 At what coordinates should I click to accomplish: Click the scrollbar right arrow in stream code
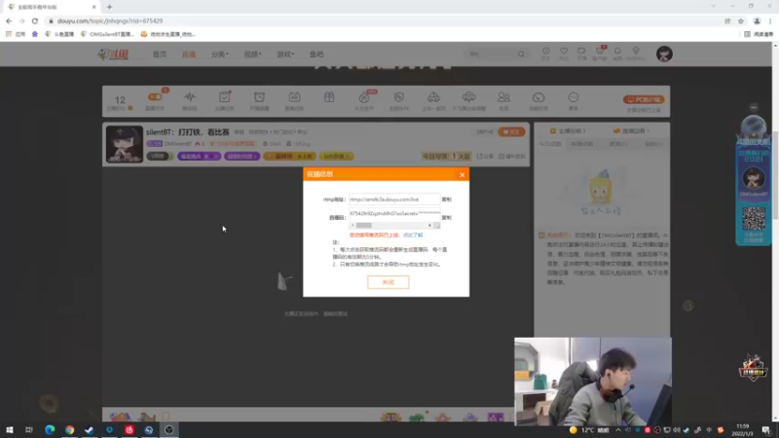point(429,226)
